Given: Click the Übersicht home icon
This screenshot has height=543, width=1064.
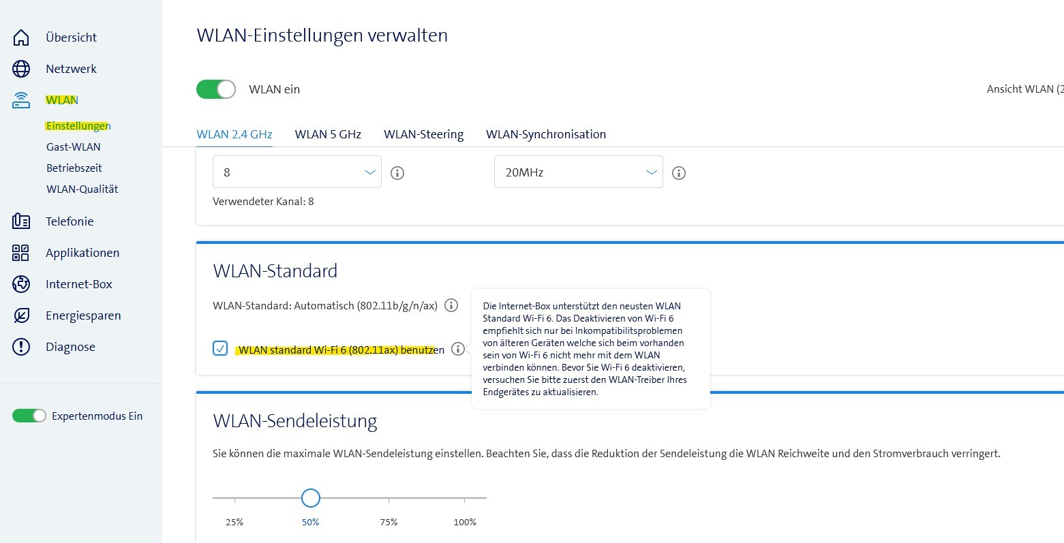Looking at the screenshot, I should coord(21,37).
